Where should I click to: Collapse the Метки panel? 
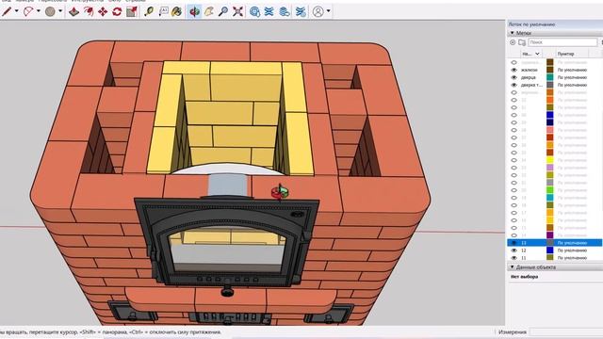pyautogui.click(x=513, y=33)
